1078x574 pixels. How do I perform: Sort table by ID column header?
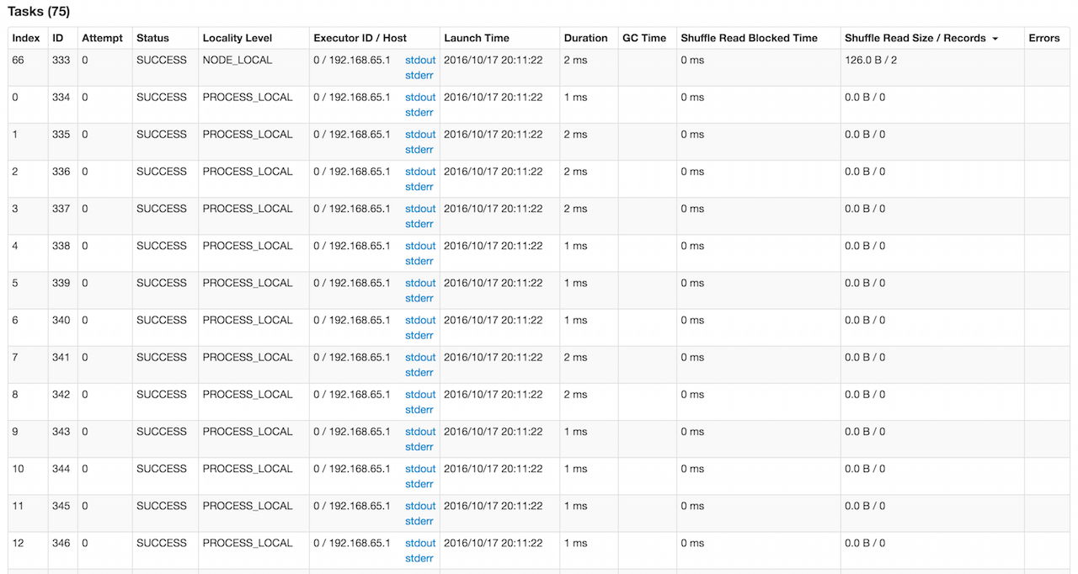(x=58, y=38)
